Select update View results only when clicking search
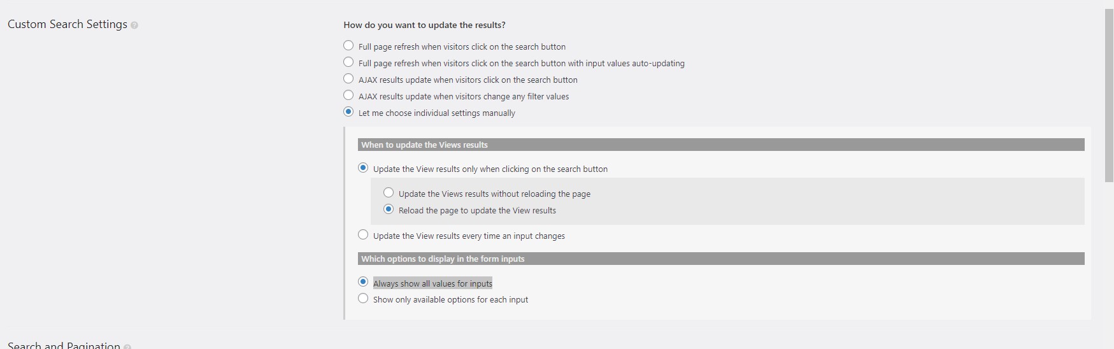Screen dimensions: 1114x349 click(363, 168)
